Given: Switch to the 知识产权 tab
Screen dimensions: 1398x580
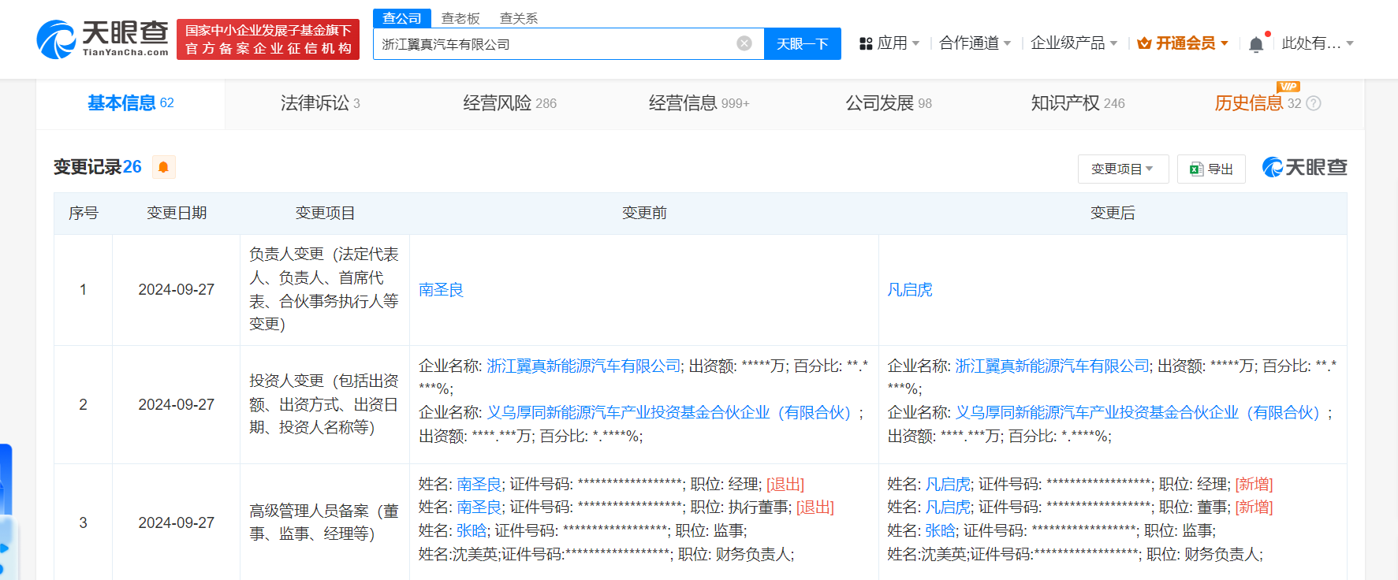Looking at the screenshot, I should click(x=1078, y=103).
